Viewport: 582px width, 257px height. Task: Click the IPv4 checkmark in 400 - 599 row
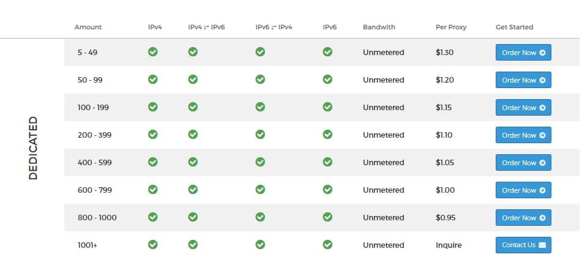coord(153,162)
